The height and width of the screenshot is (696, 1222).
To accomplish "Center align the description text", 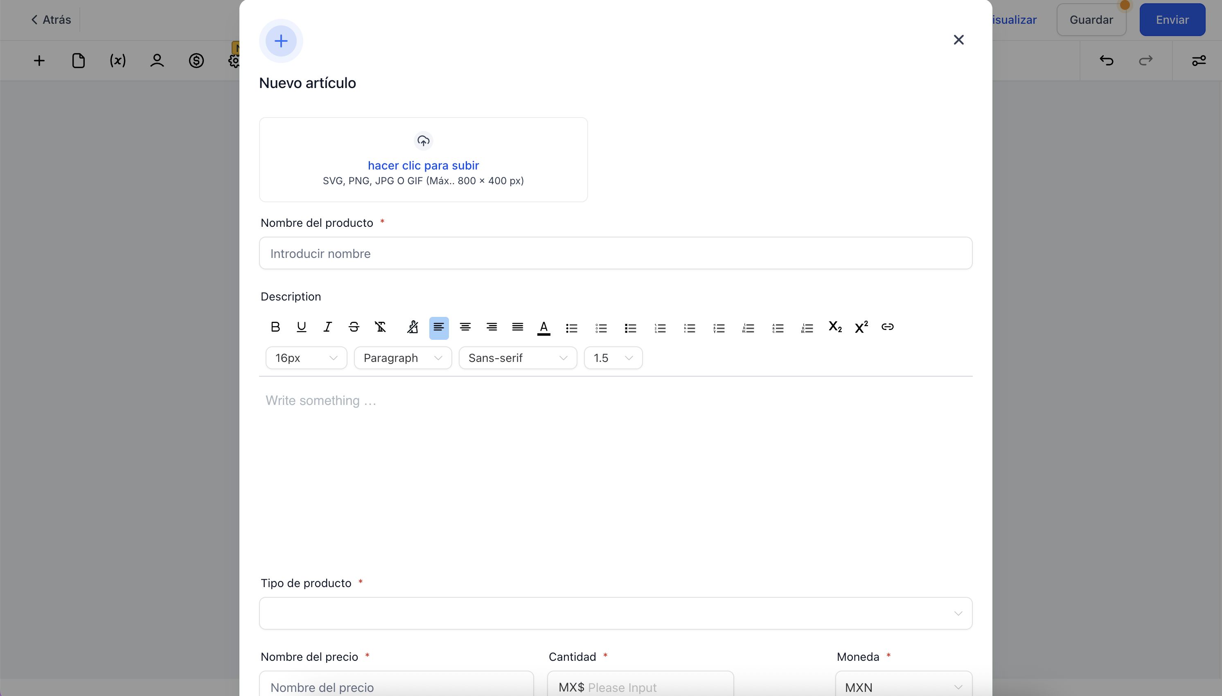I will coord(465,327).
